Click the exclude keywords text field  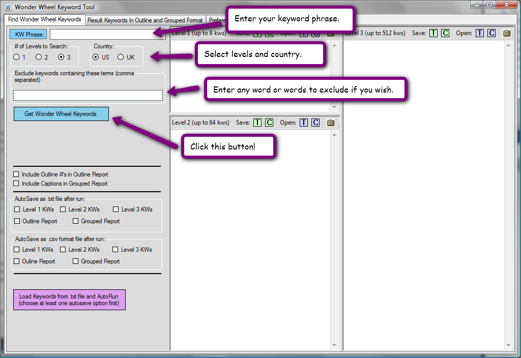coord(88,95)
